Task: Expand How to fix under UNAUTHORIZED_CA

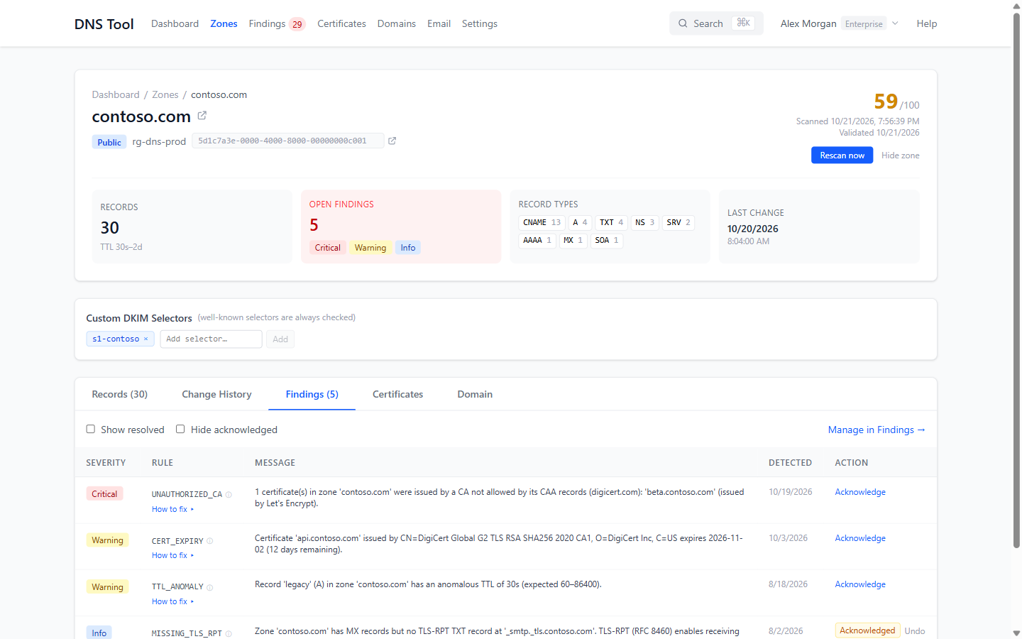Action: [x=172, y=509]
